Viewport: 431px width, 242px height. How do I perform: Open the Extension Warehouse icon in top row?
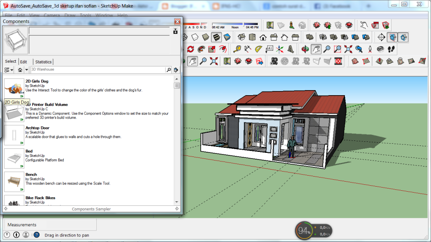(349, 25)
